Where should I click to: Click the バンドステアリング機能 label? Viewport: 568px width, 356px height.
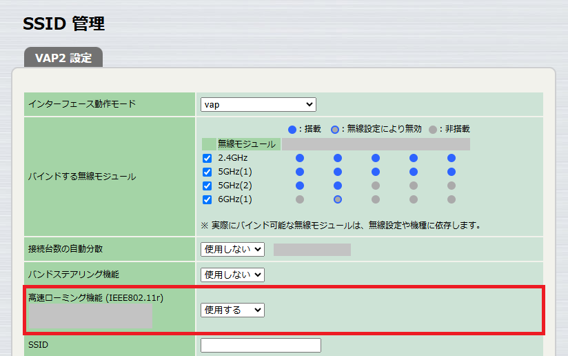tap(74, 275)
